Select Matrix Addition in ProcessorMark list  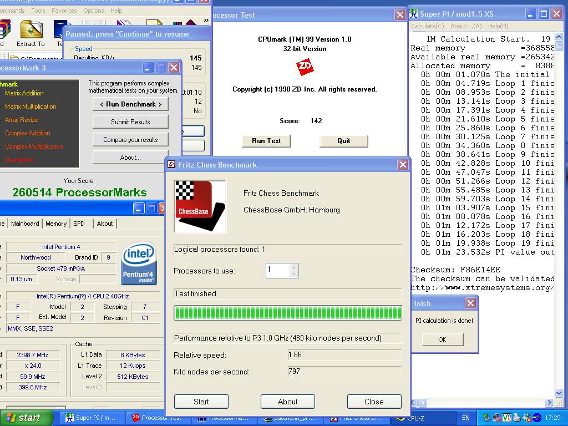click(24, 93)
